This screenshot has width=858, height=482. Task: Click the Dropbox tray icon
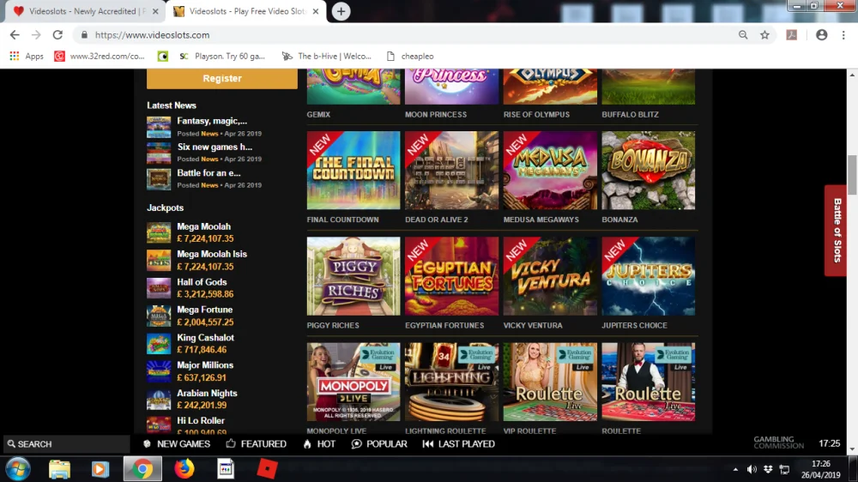pos(768,469)
